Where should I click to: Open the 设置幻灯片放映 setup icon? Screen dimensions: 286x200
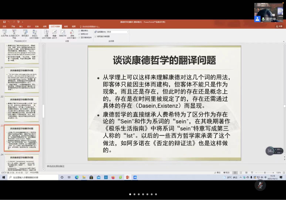point(46,33)
